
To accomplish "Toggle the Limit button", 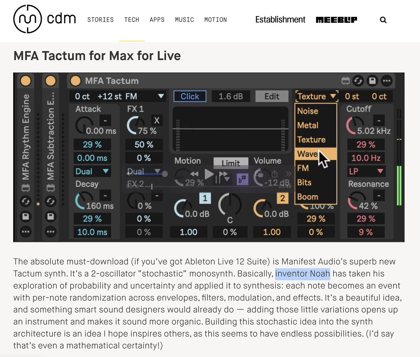I will click(231, 163).
